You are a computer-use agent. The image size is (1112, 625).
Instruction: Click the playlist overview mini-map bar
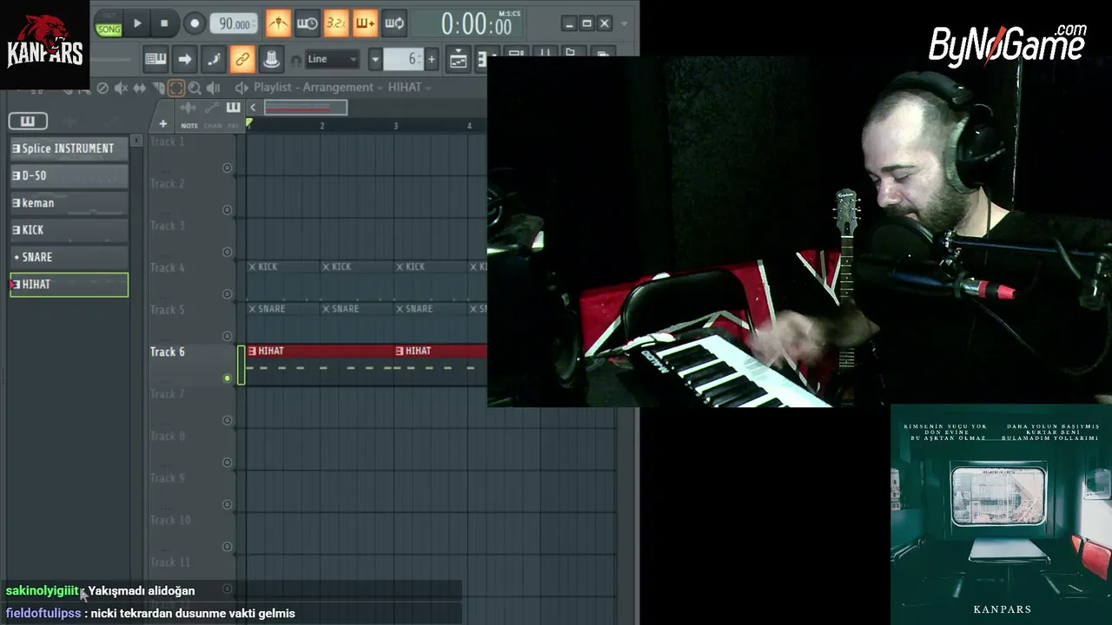tap(305, 108)
